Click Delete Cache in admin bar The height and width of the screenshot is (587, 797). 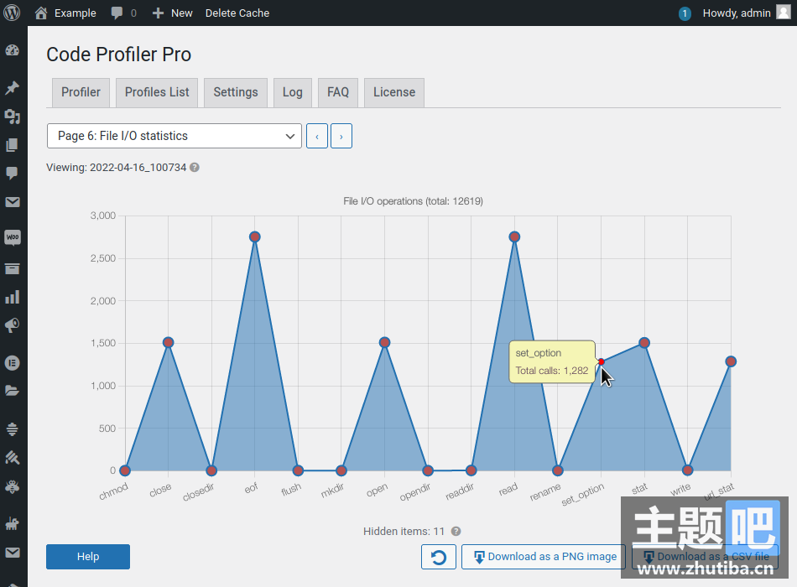237,13
